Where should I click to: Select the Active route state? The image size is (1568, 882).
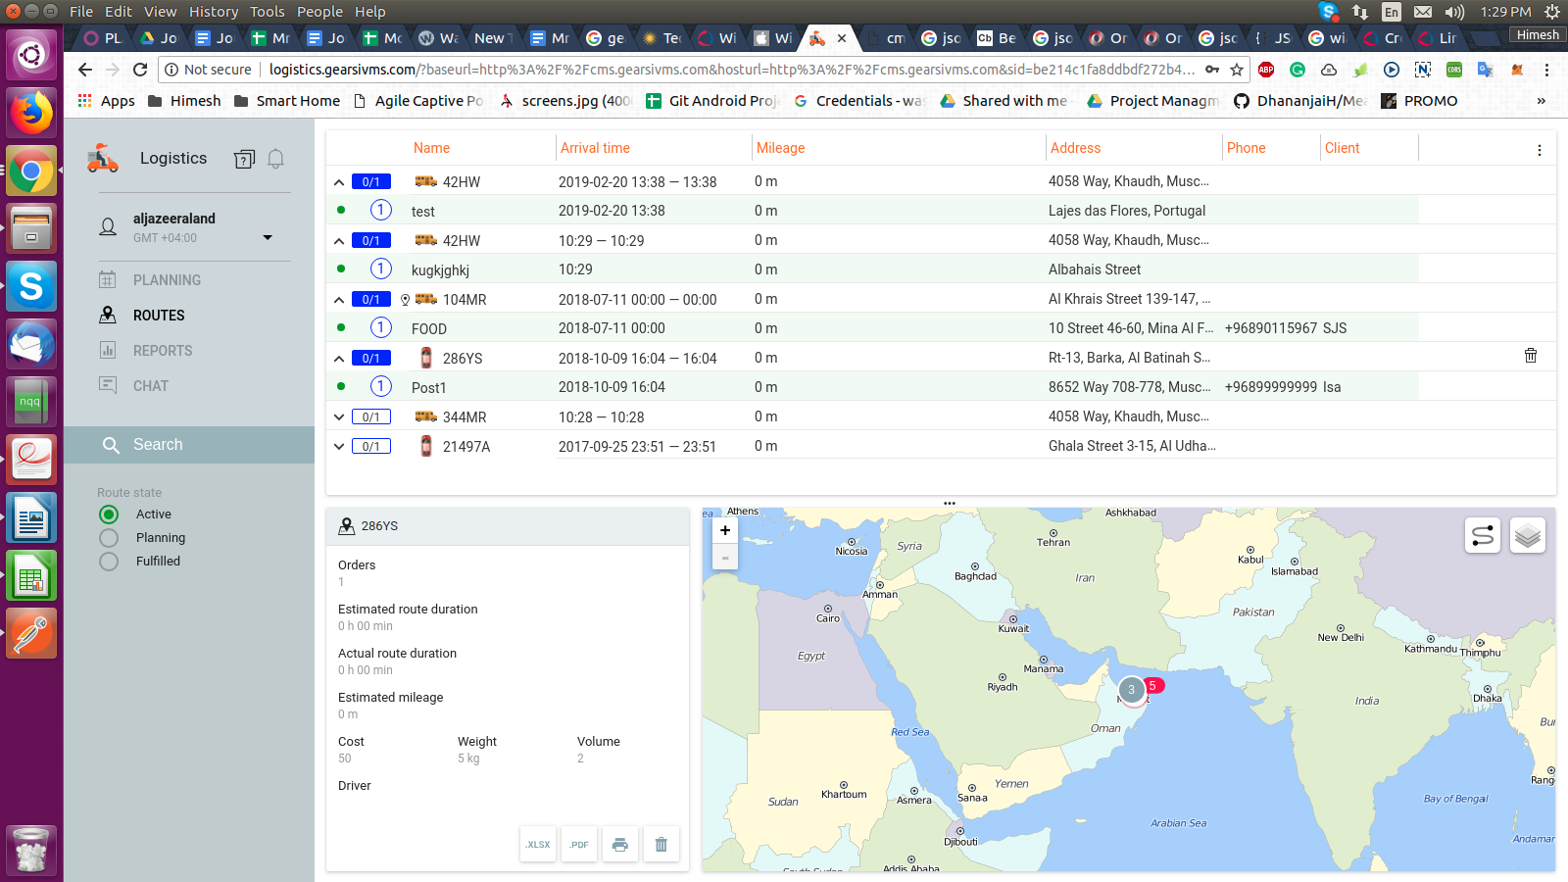click(x=110, y=514)
